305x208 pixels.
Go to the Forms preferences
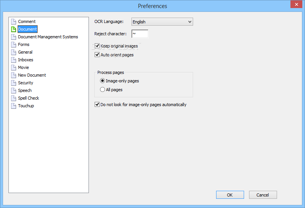[x=24, y=44]
